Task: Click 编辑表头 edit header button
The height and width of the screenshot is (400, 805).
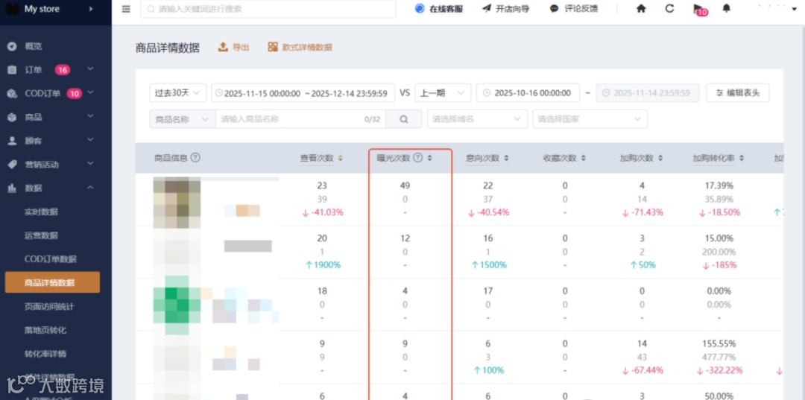Action: [737, 93]
